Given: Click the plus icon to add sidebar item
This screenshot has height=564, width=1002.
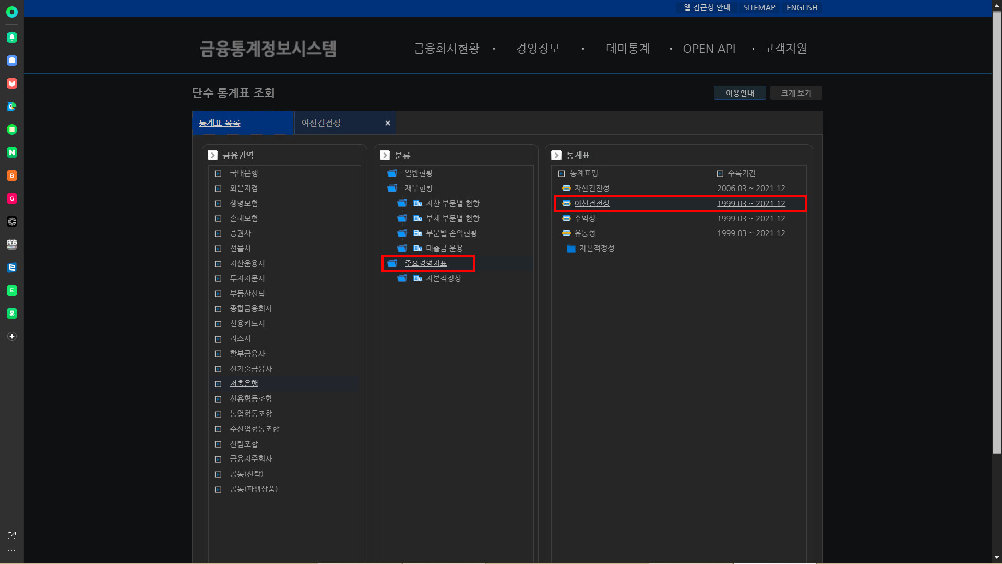Looking at the screenshot, I should point(12,336).
